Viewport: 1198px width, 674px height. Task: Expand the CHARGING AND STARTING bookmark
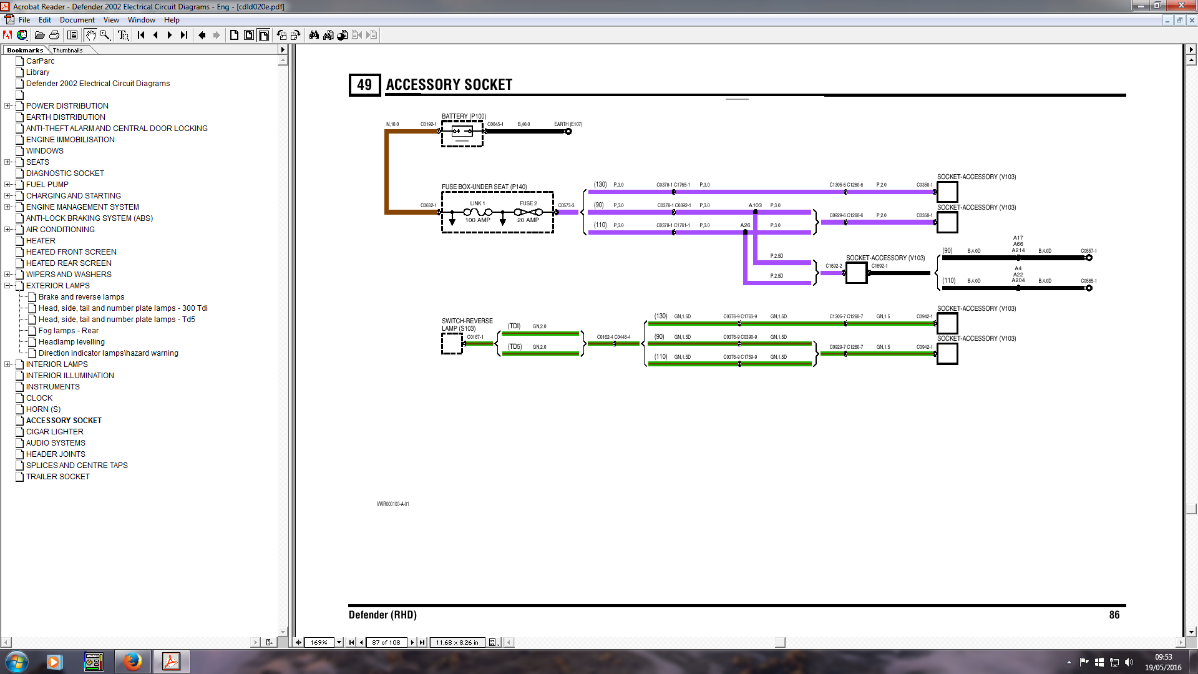pos(7,196)
